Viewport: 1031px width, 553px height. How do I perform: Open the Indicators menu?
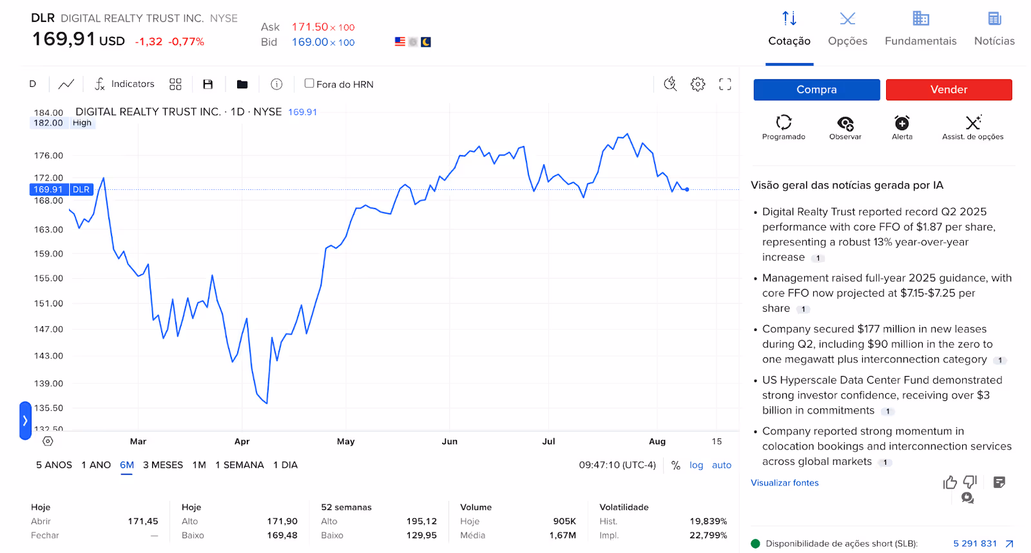pos(124,84)
